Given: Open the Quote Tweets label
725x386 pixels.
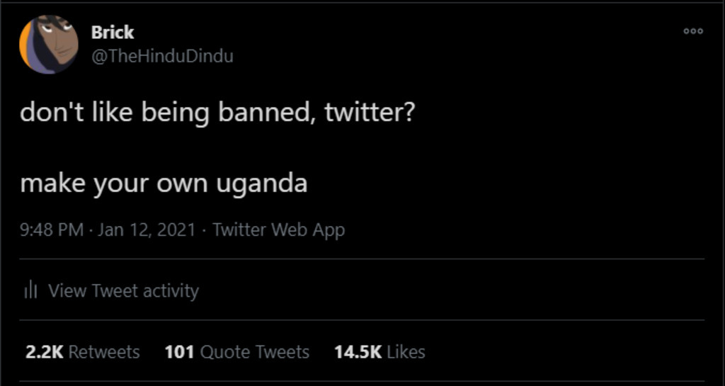Looking at the screenshot, I should [x=255, y=352].
